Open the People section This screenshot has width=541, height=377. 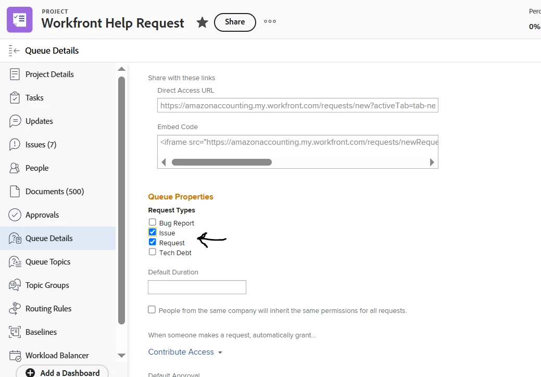point(37,168)
